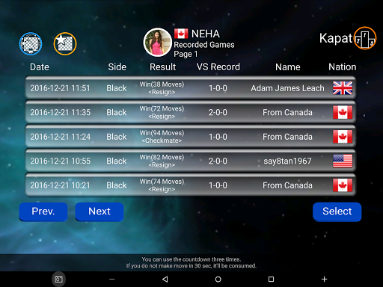Select game dated 2016-12-21 11:35
This screenshot has width=383, height=287.
pos(190,112)
